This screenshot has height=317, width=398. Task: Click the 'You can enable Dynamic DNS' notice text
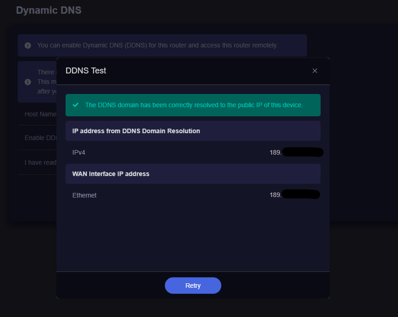(x=157, y=46)
